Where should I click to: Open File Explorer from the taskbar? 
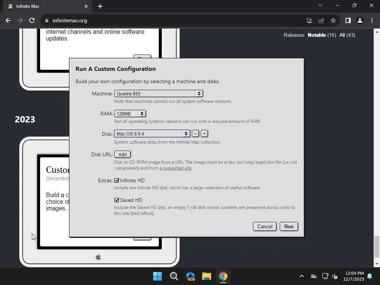pos(207,276)
